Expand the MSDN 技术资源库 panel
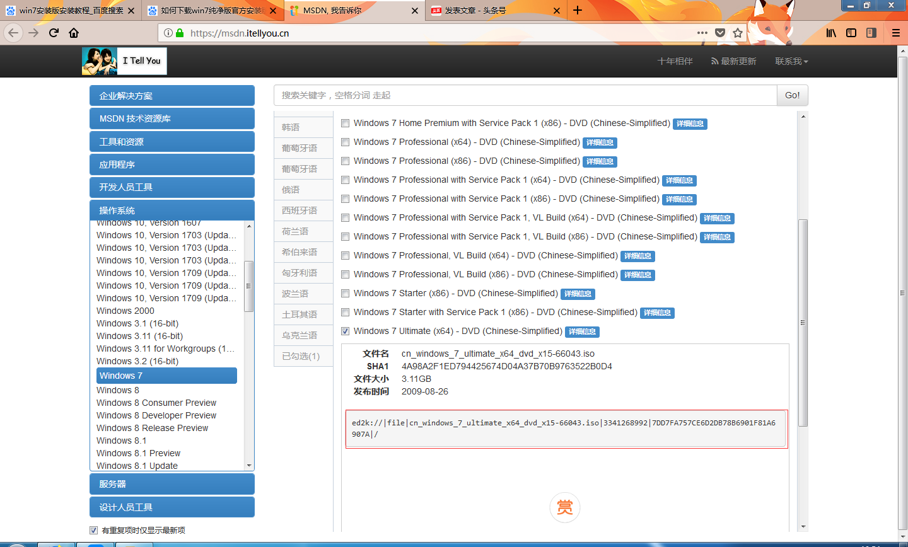Viewport: 908px width, 547px height. pyautogui.click(x=172, y=118)
